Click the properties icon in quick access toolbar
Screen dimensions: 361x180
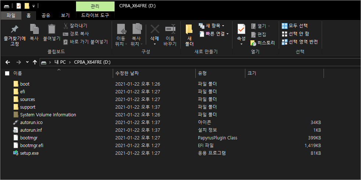(19, 6)
